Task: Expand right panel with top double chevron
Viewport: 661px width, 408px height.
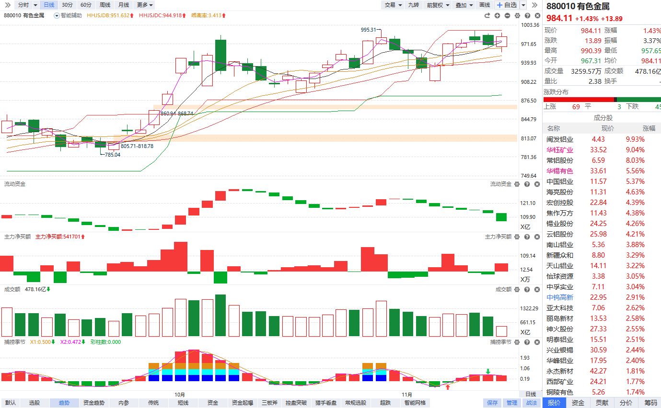Action: 535,5
